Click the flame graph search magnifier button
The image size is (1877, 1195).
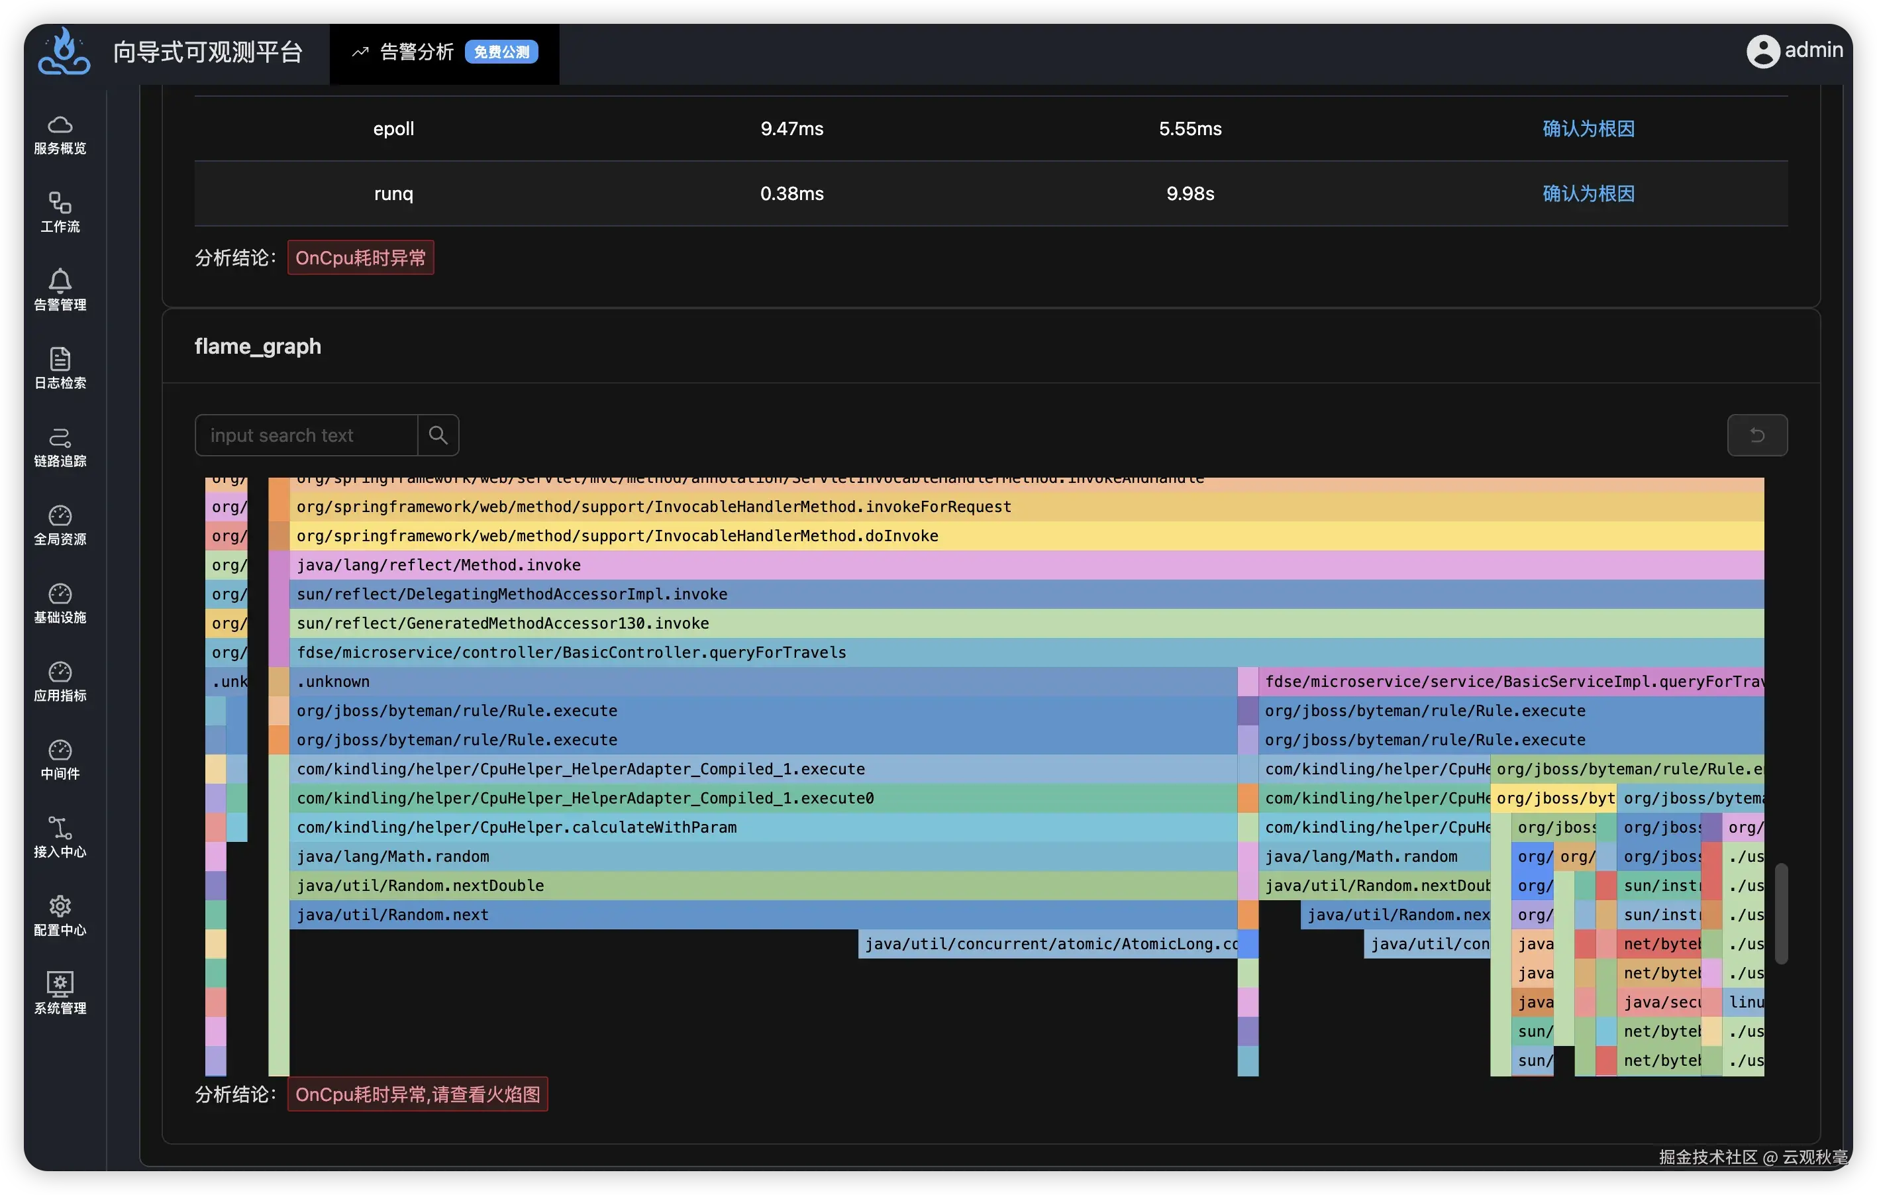pos(438,435)
